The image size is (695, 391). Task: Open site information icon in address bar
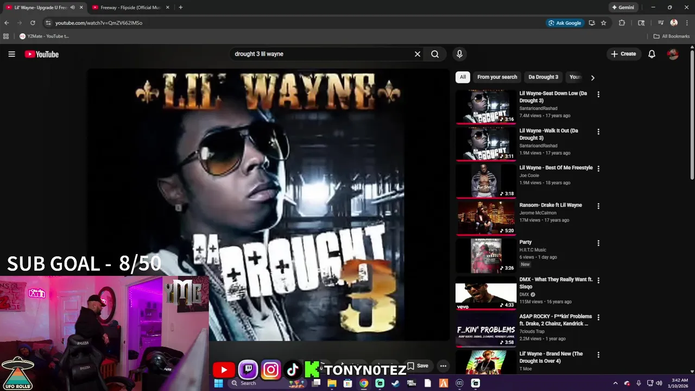click(x=48, y=23)
